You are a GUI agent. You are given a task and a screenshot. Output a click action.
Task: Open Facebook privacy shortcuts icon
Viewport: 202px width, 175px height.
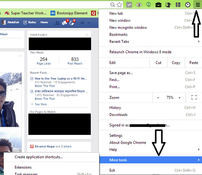pyautogui.click(x=82, y=23)
